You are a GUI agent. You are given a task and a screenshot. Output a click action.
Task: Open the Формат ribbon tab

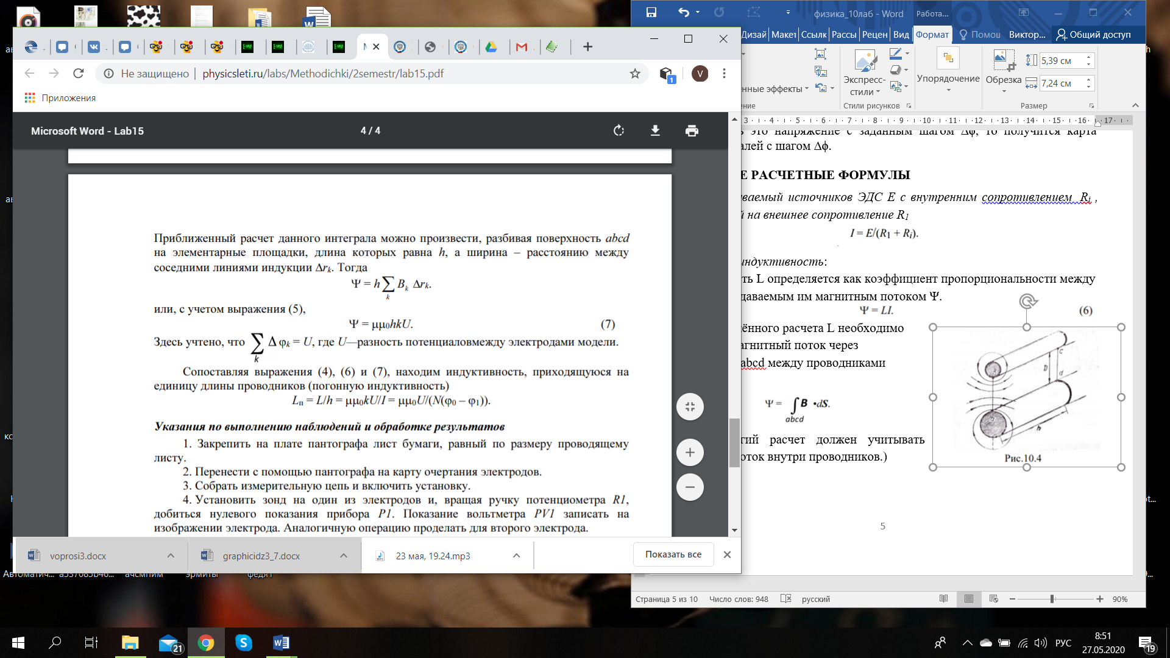tap(932, 35)
